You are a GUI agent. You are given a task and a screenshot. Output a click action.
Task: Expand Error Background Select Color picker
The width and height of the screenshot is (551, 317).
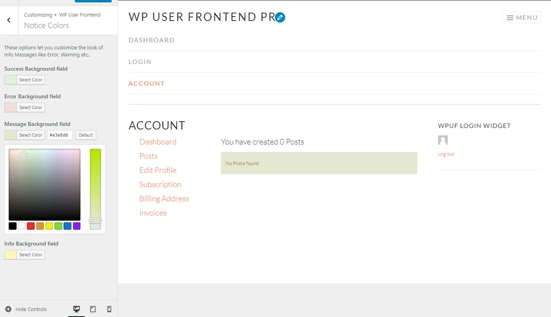25,108
